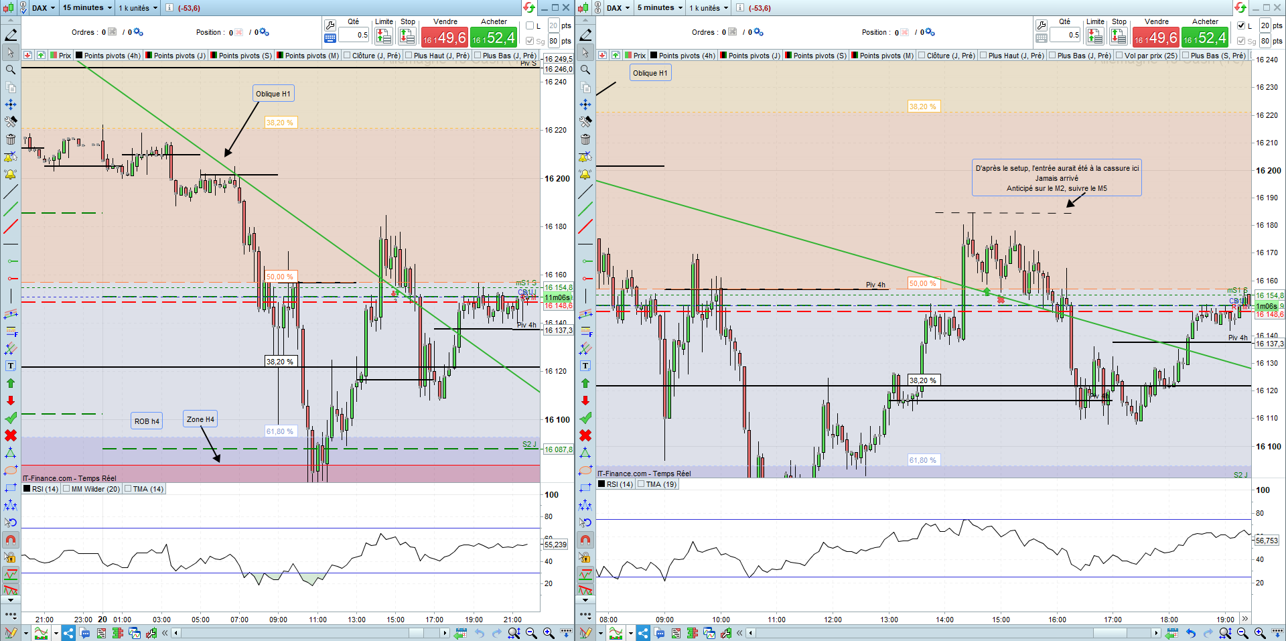Enable Clôture (J, Pré) on 15-minute chart
The width and height of the screenshot is (1286, 641).
click(348, 56)
